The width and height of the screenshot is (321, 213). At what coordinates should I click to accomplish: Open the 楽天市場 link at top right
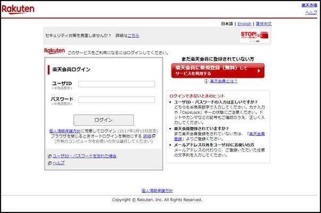point(309,5)
